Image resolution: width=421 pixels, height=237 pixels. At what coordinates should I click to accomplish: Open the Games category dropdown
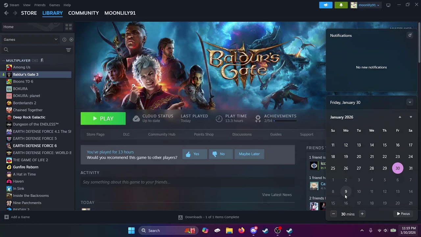pos(31,39)
